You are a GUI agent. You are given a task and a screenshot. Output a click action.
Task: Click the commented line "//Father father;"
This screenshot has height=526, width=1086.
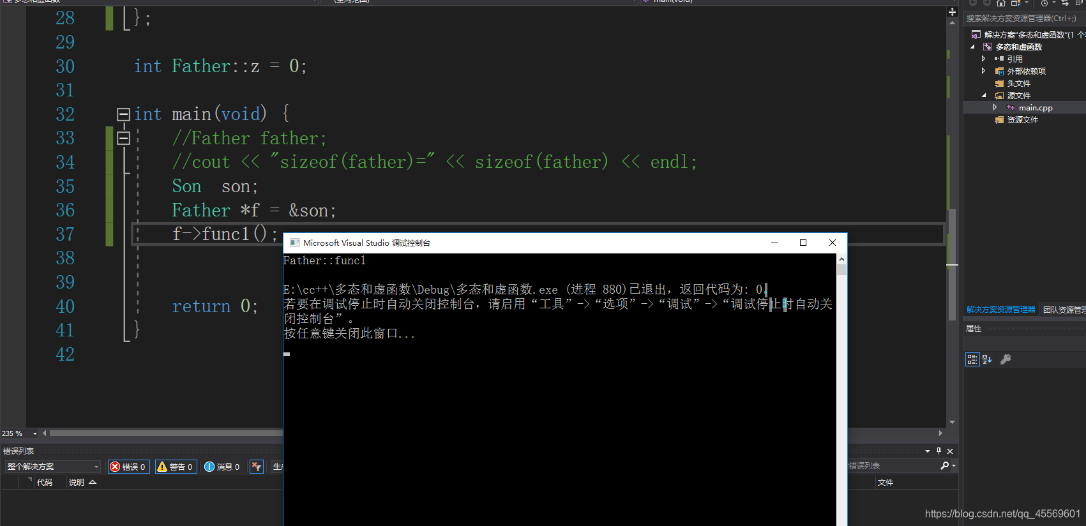[249, 139]
